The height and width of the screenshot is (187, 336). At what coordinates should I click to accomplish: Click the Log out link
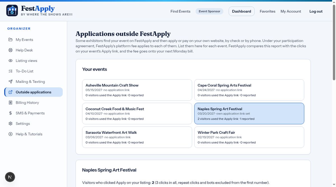[316, 11]
